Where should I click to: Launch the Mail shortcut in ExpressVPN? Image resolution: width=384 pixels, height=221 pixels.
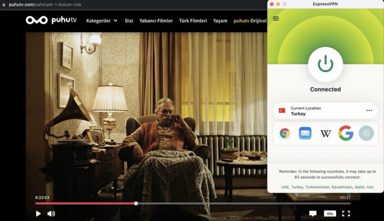tap(305, 133)
